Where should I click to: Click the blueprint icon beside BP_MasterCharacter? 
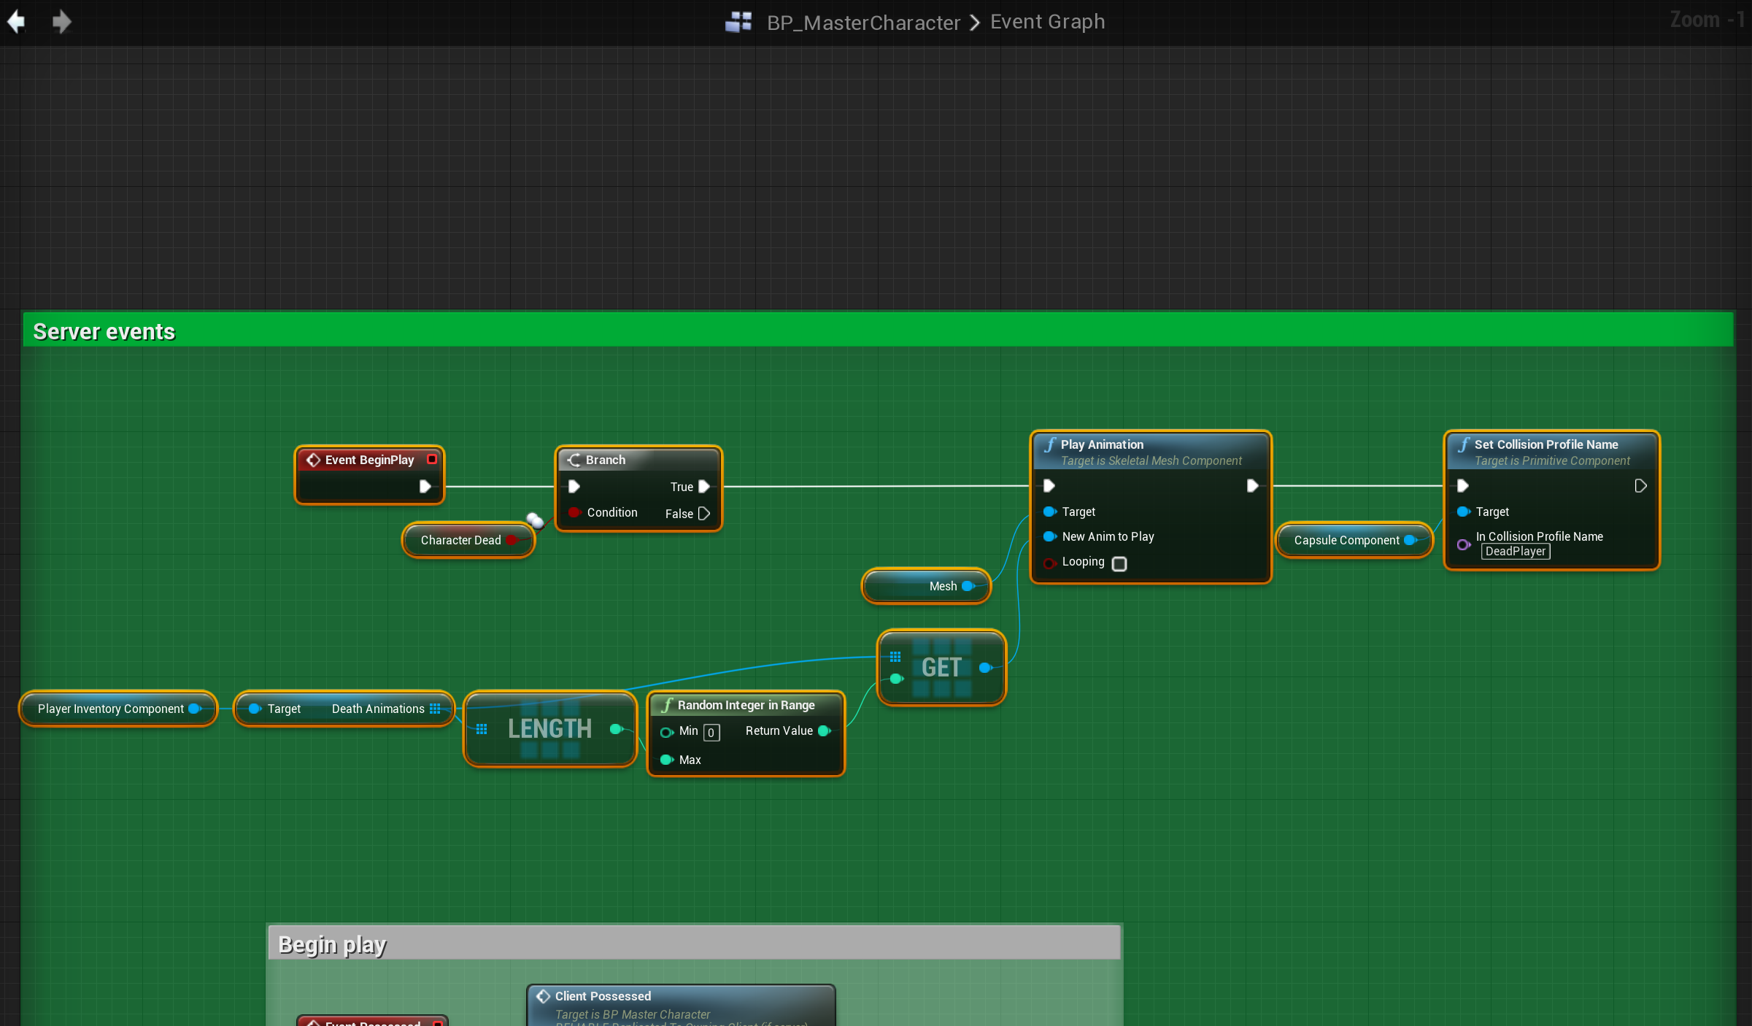coord(738,22)
